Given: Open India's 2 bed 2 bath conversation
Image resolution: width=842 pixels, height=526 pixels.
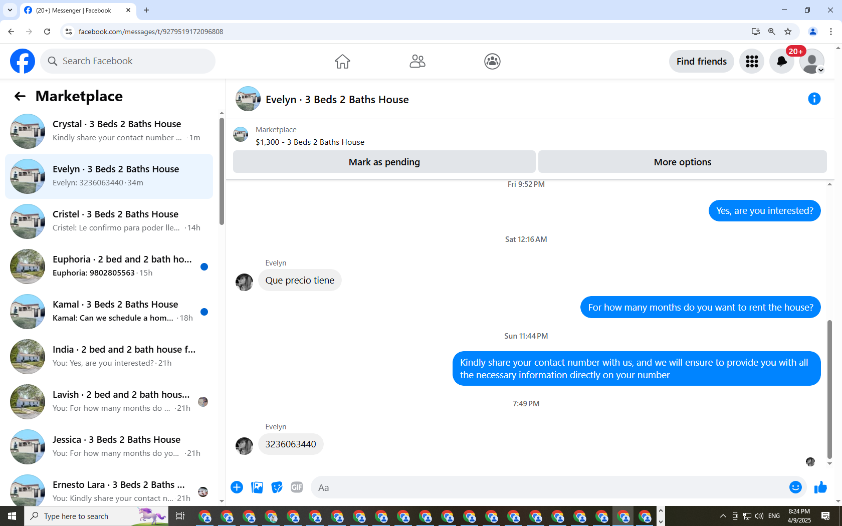Looking at the screenshot, I should click(x=109, y=357).
